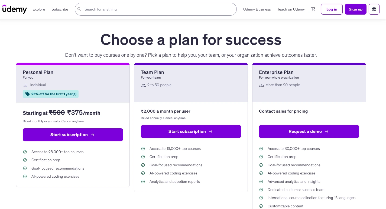This screenshot has width=386, height=209.
Task: Open the shopping cart
Action: 313,9
